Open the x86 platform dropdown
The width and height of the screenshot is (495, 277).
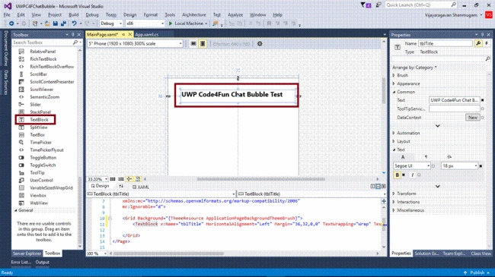[145, 24]
